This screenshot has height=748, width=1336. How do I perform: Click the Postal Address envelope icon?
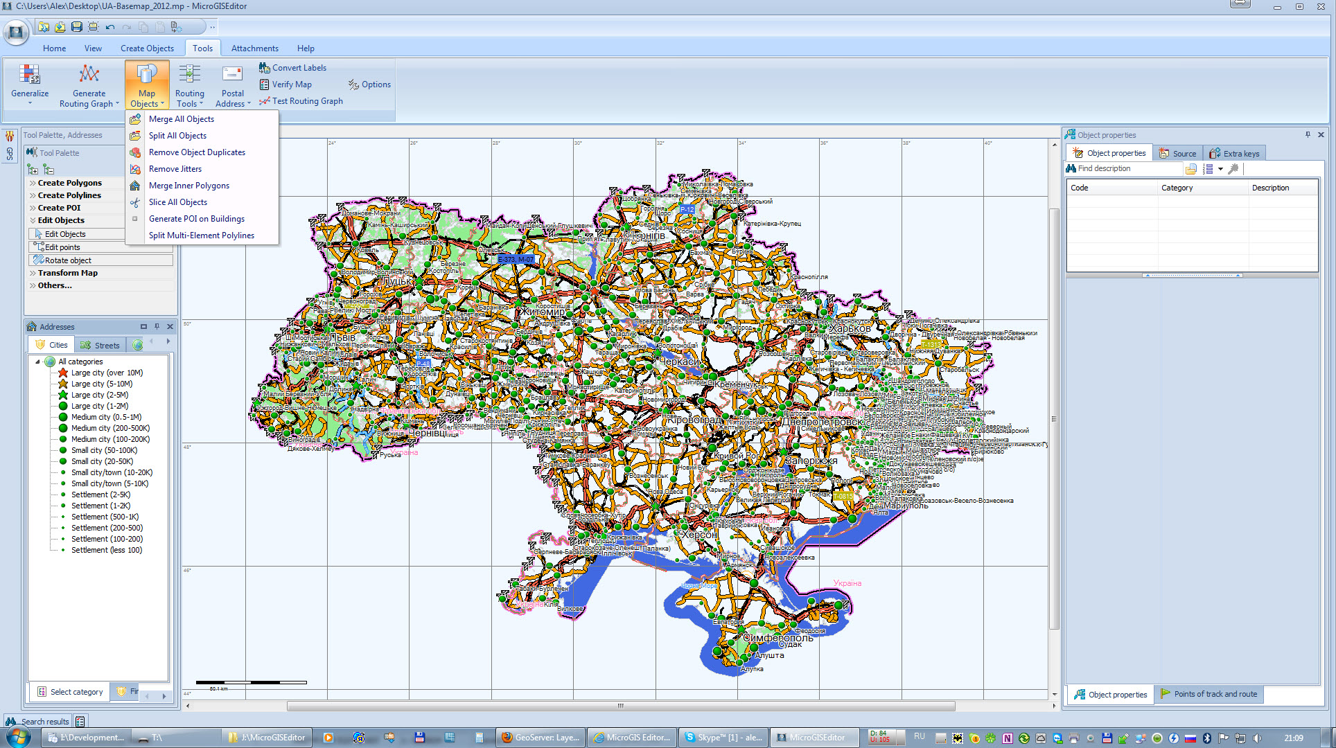pos(232,74)
